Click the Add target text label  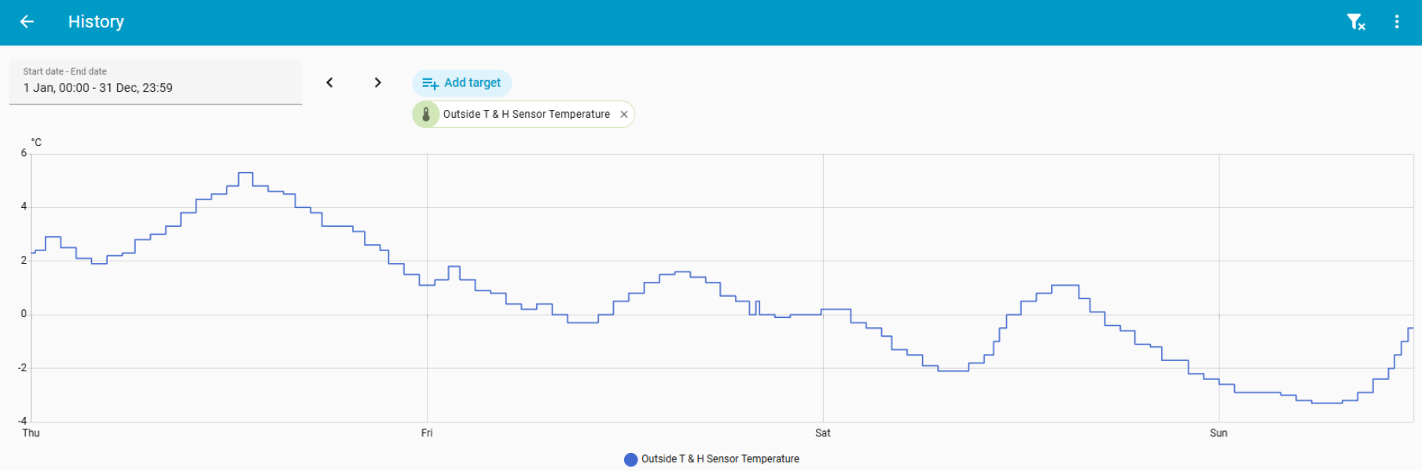(472, 82)
